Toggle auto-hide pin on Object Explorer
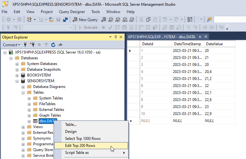 point(116,37)
